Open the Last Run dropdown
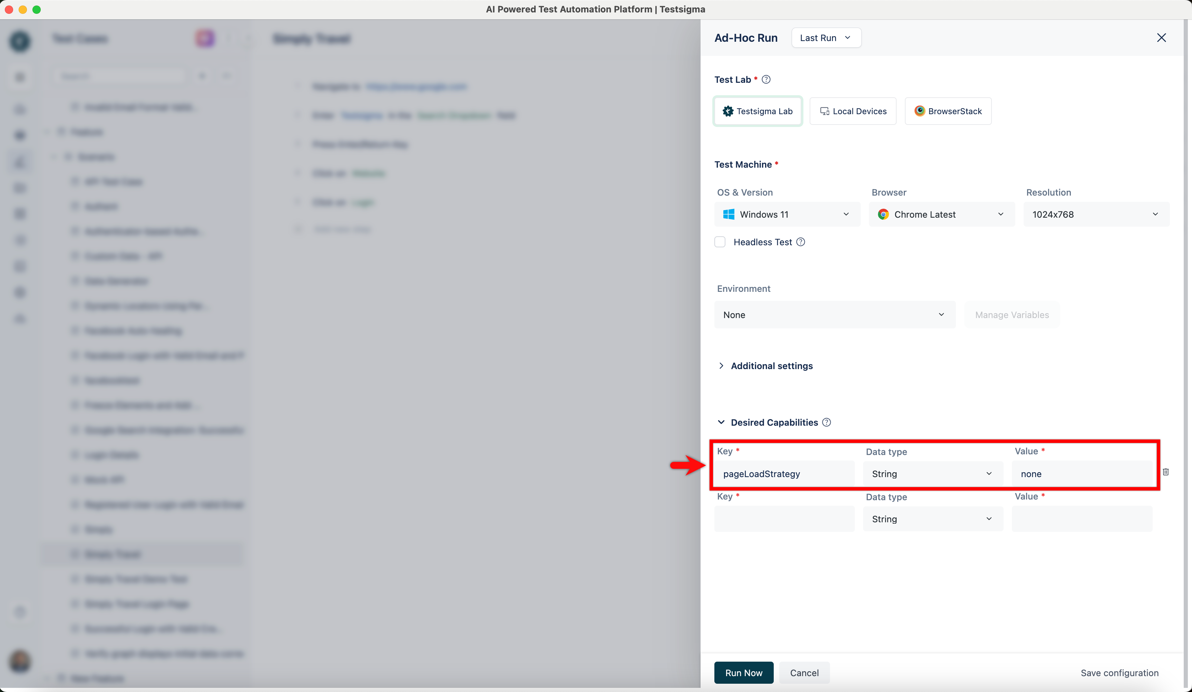 825,38
